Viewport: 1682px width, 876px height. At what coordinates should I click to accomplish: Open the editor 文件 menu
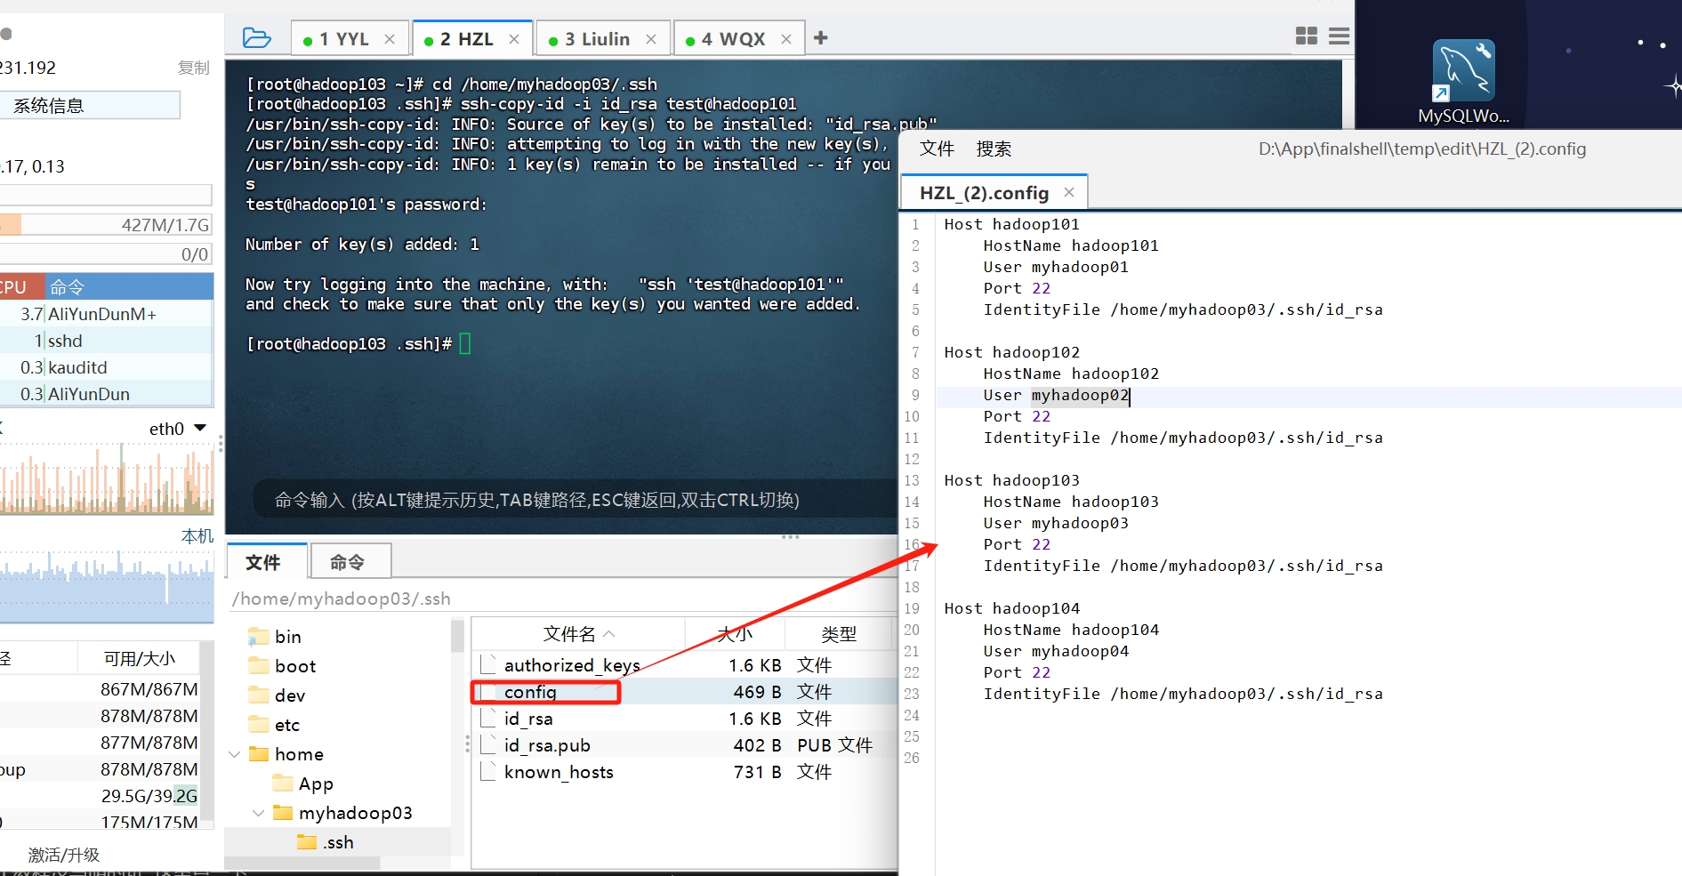tap(937, 149)
